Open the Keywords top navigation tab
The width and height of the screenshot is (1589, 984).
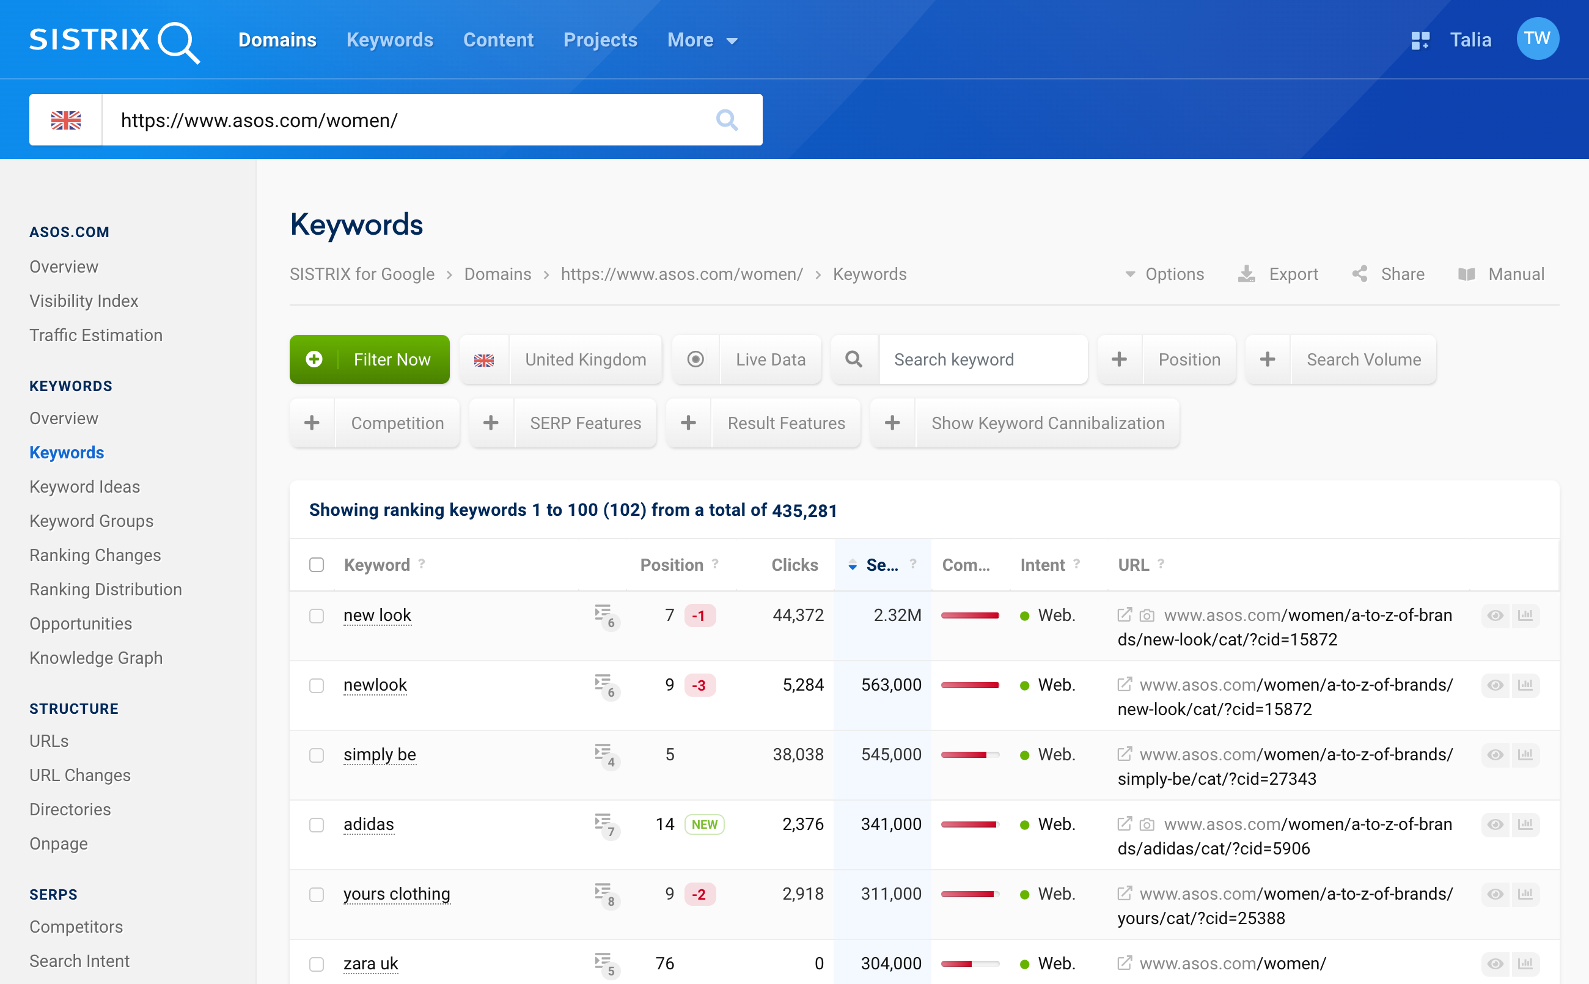[390, 40]
